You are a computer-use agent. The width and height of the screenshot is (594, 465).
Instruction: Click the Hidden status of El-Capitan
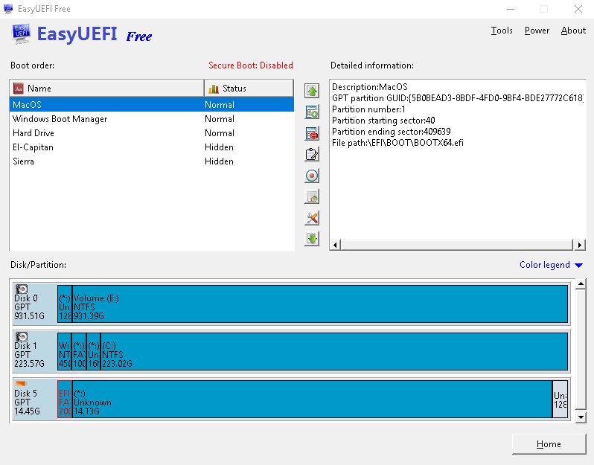pos(219,147)
